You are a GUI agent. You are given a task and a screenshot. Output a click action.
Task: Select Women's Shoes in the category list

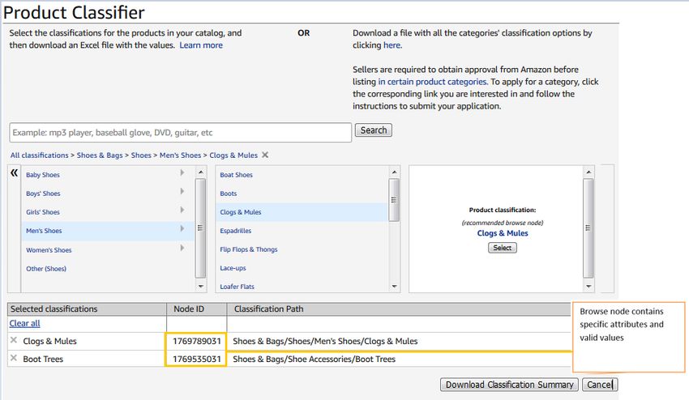49,250
